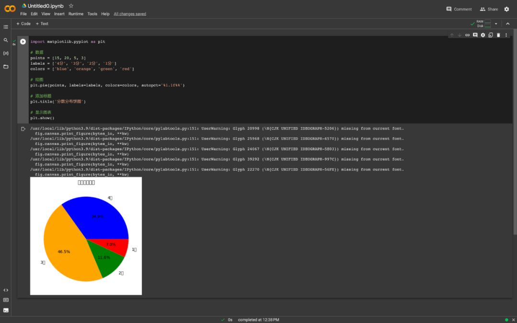
Task: Open the find and replace sidebar
Action: pos(6,40)
